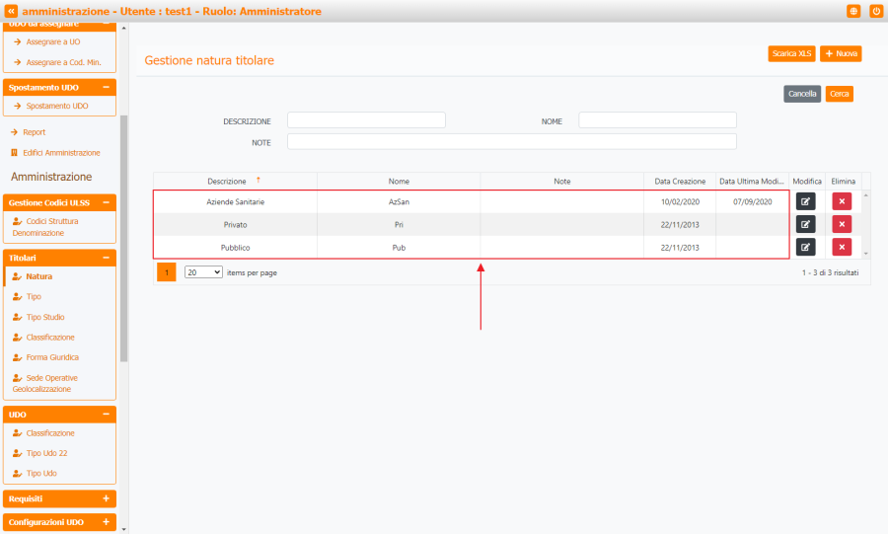Click the edit icon for Pubblico row

pyautogui.click(x=806, y=247)
